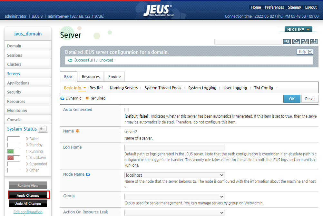Click the red Shutdown status bar

pos(11,158)
